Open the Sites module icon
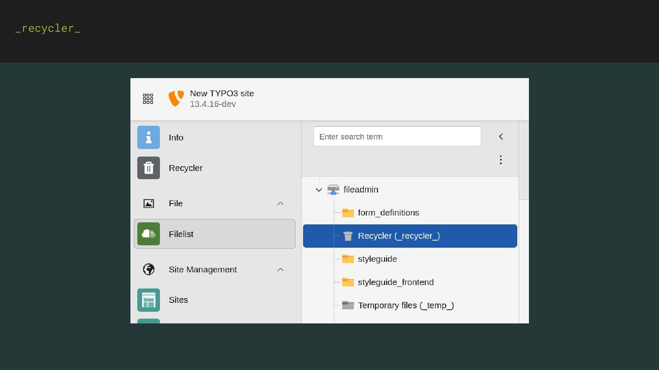This screenshot has width=659, height=370. (149, 300)
